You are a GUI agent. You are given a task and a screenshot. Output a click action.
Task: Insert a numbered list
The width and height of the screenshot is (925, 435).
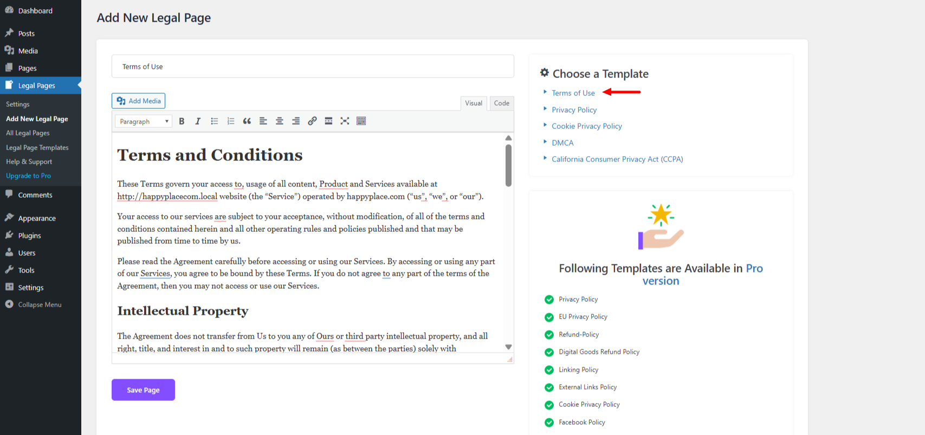[231, 121]
